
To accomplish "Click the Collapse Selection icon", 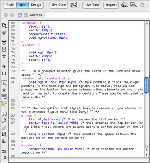I will (x=4, y=49).
